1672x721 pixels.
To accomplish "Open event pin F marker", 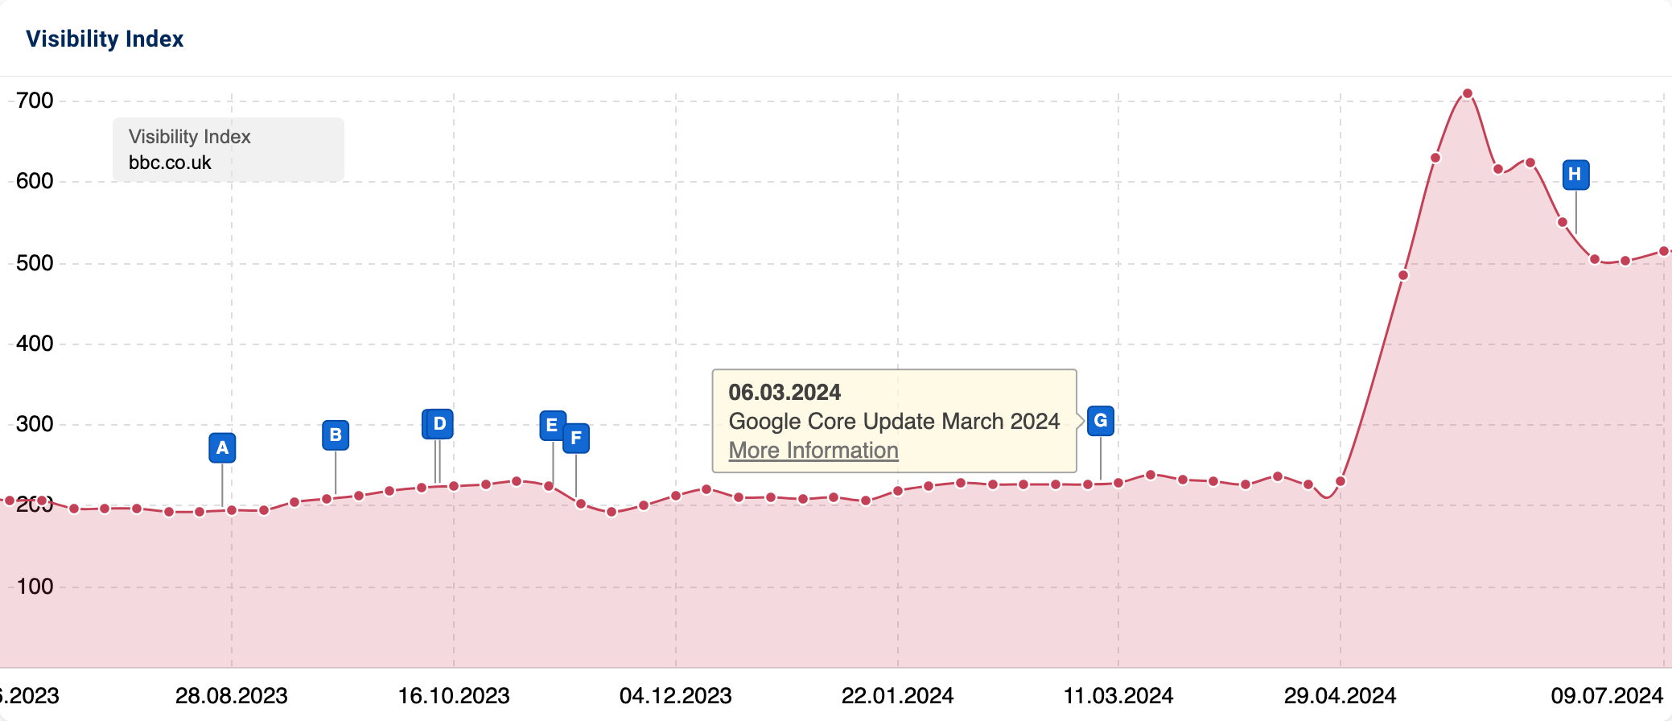I will coord(576,439).
